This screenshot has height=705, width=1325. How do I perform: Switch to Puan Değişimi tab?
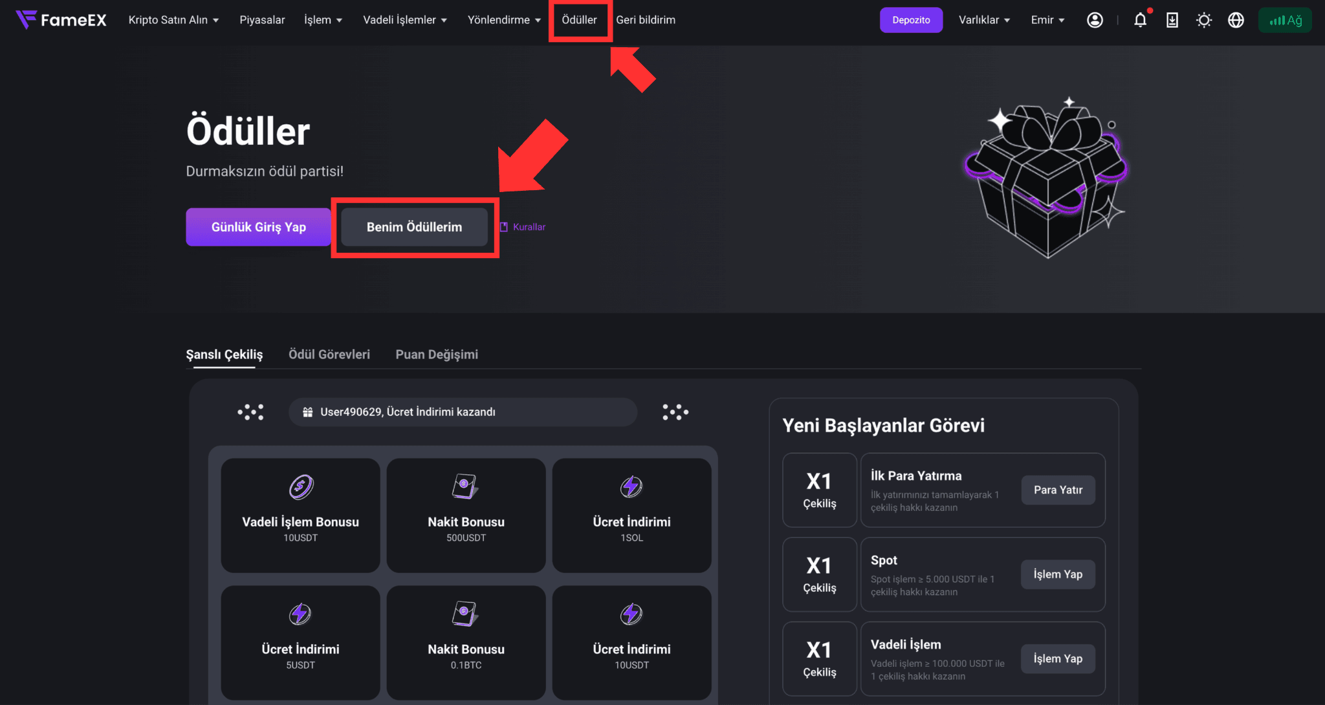point(437,354)
